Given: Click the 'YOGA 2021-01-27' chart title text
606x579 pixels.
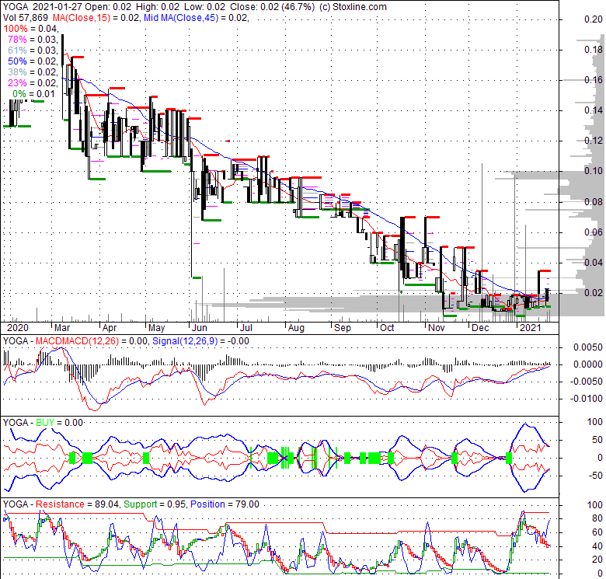Looking at the screenshot, I should coord(42,7).
